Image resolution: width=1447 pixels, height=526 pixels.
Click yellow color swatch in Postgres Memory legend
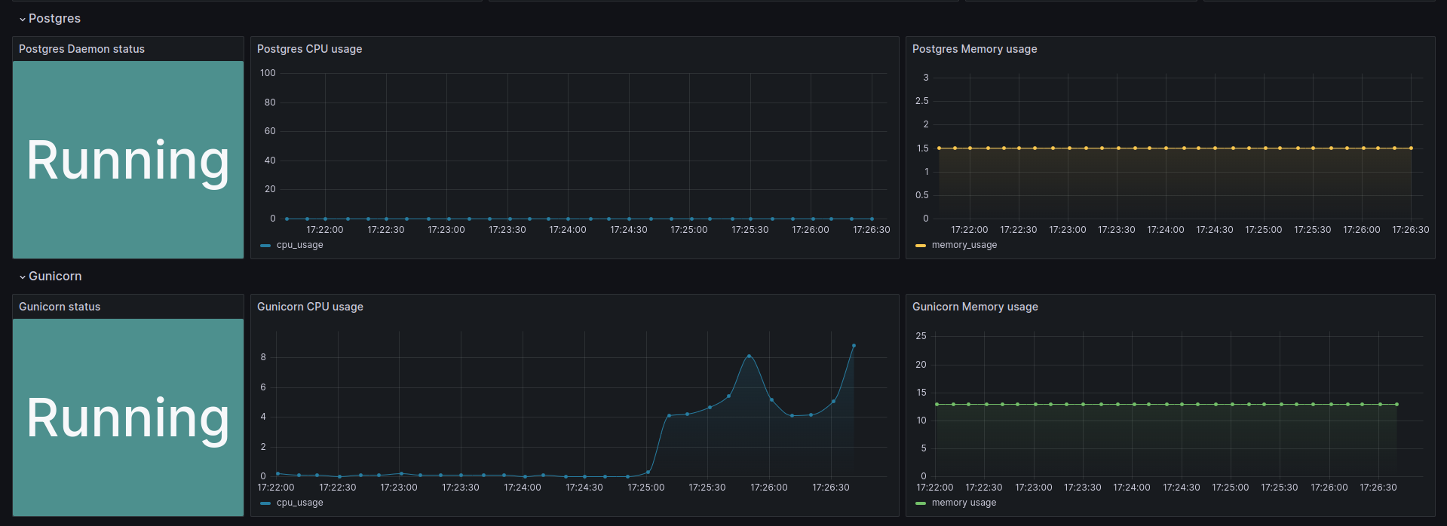coord(921,246)
